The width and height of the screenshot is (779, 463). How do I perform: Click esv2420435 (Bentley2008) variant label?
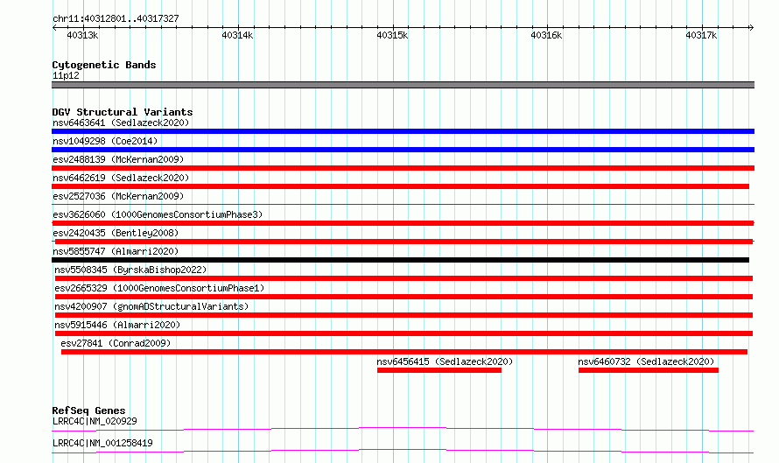pyautogui.click(x=116, y=233)
